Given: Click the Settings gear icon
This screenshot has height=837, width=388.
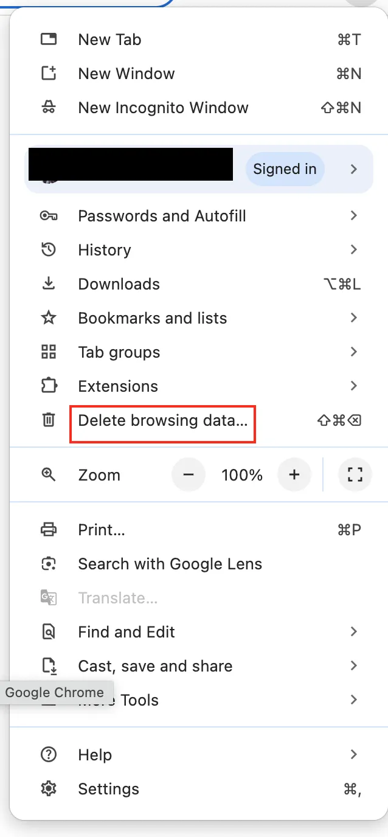Looking at the screenshot, I should click(x=48, y=789).
